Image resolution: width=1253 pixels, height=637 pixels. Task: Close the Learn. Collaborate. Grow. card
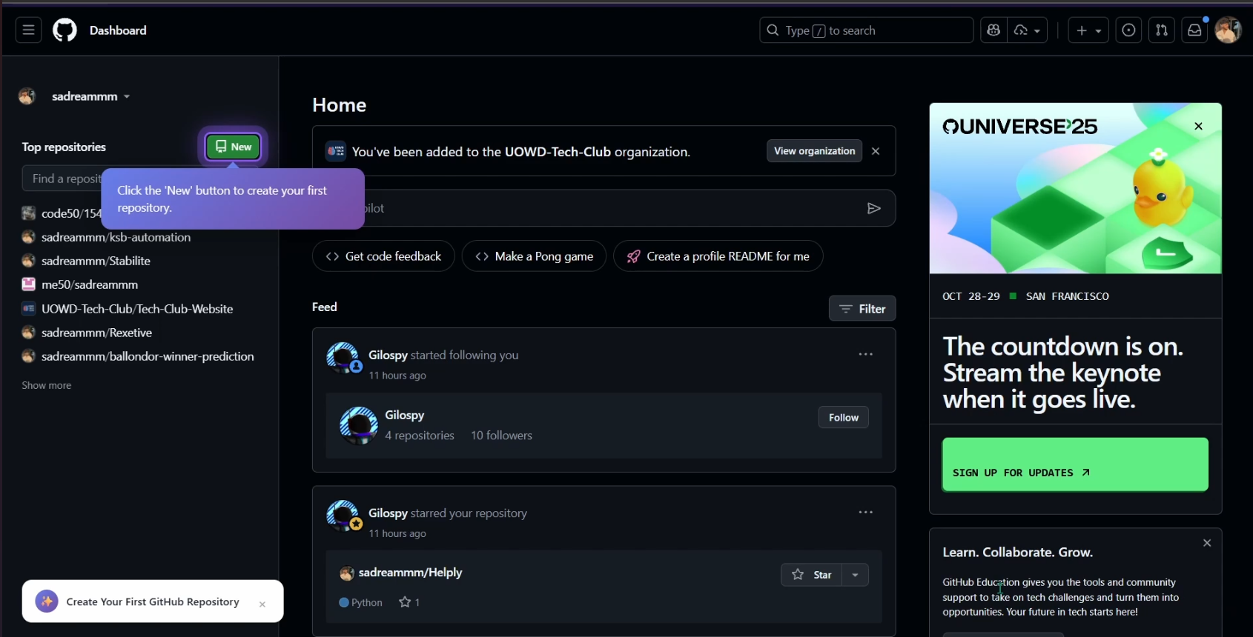pos(1207,543)
